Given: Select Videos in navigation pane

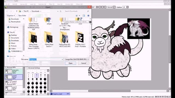Looking at the screenshot, I should pos(13,48).
